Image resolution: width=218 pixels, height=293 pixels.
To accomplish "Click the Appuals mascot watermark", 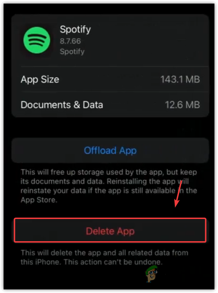I will [x=152, y=274].
